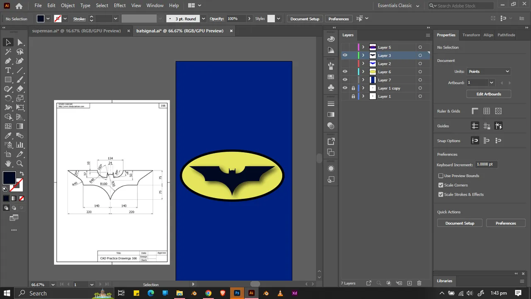Click Document Setup in control bar
The width and height of the screenshot is (531, 299).
[305, 19]
